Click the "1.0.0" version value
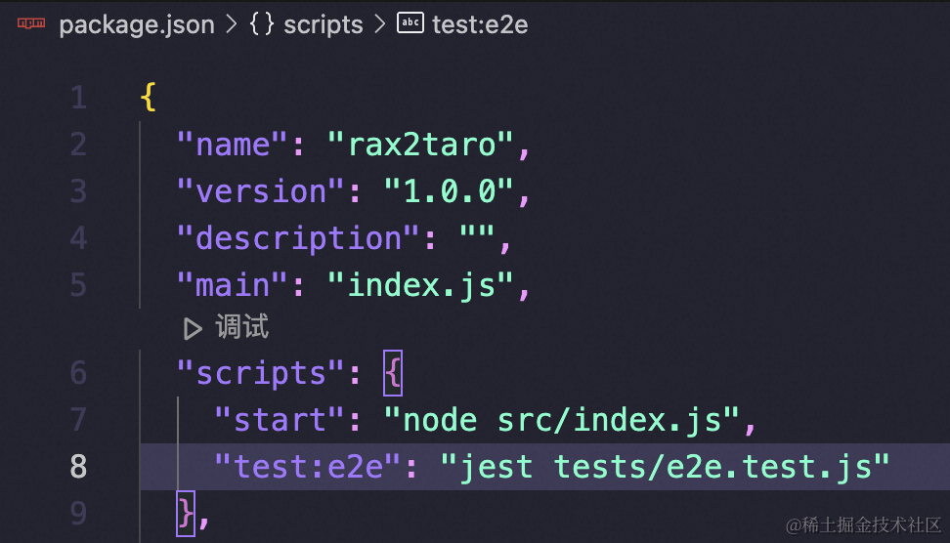 (x=449, y=191)
